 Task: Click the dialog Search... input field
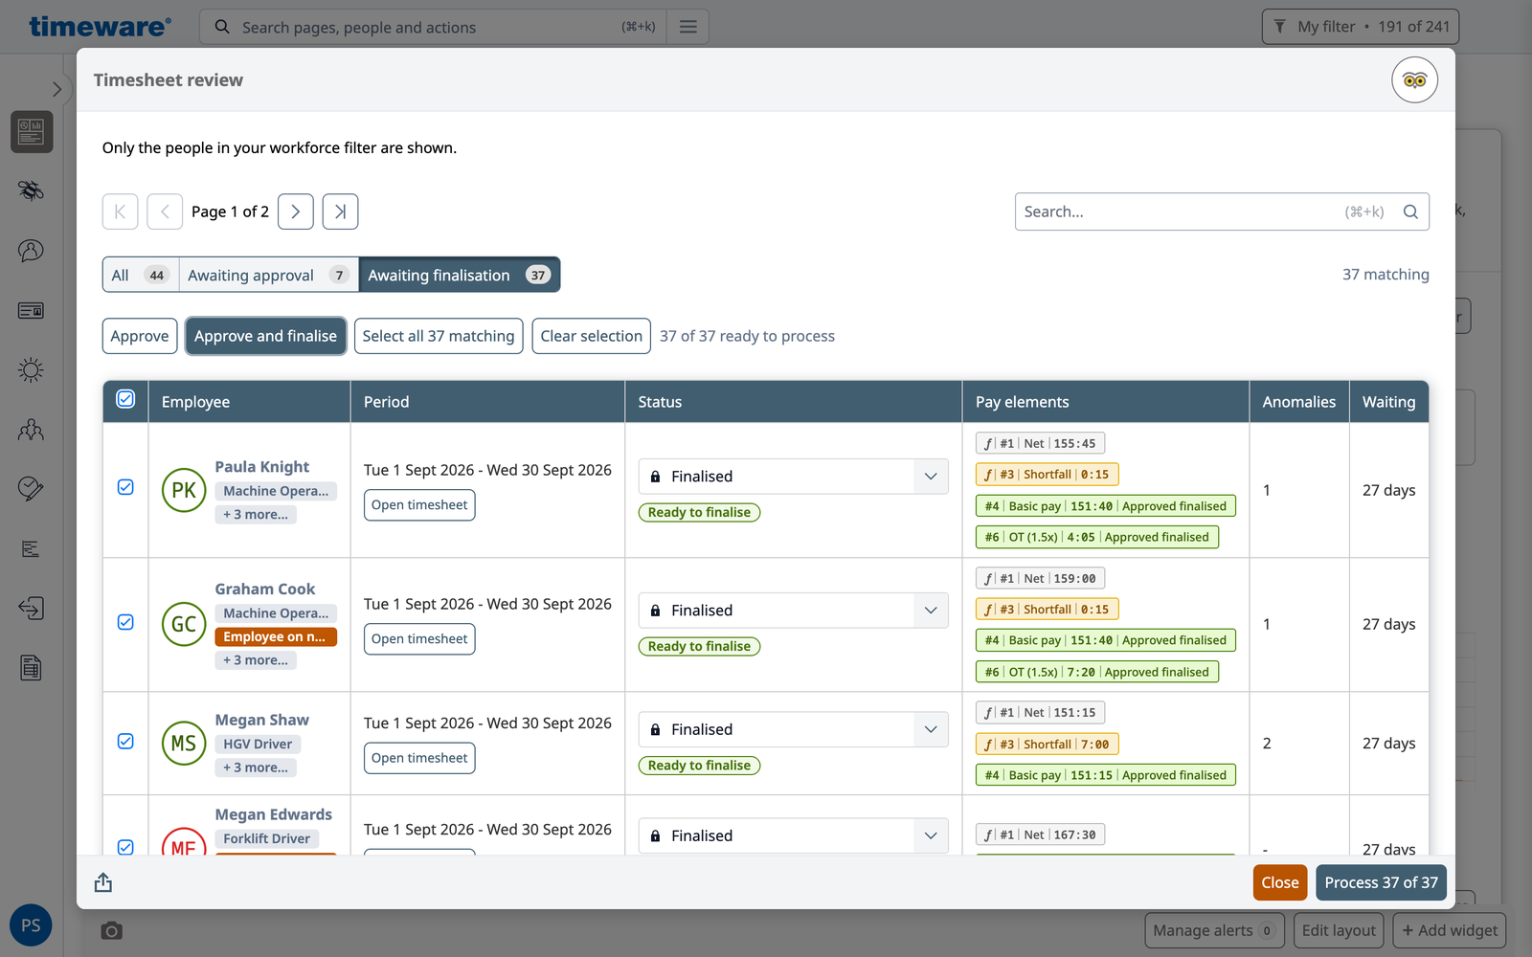(1222, 211)
